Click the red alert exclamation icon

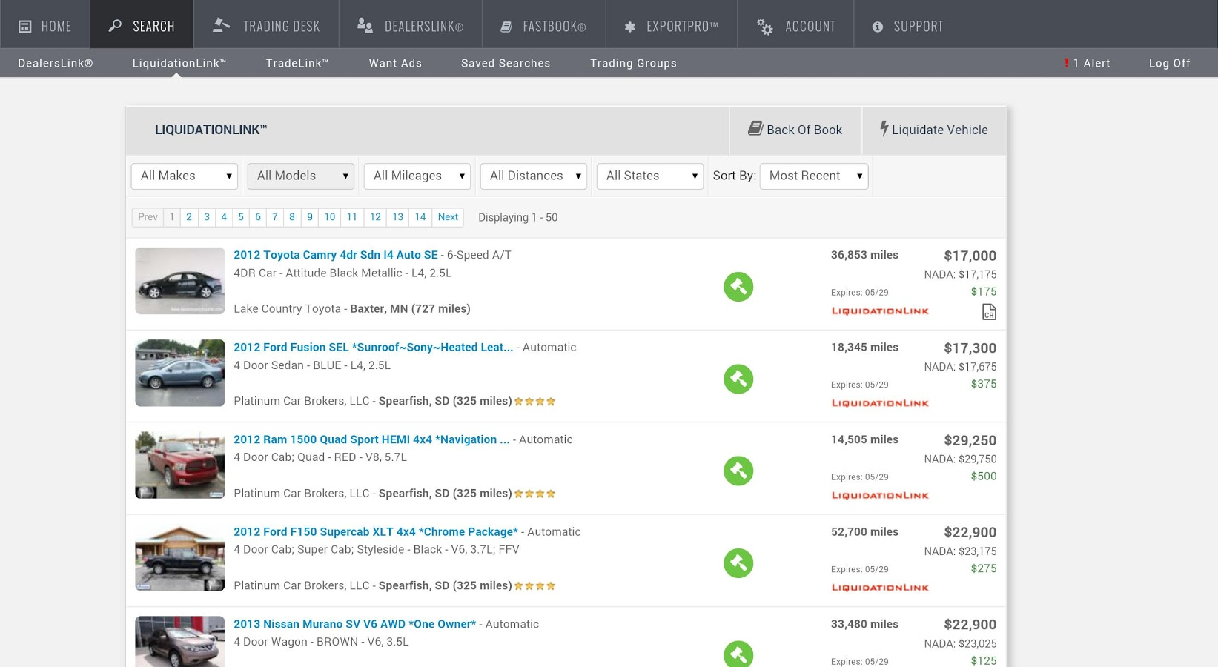pyautogui.click(x=1067, y=63)
